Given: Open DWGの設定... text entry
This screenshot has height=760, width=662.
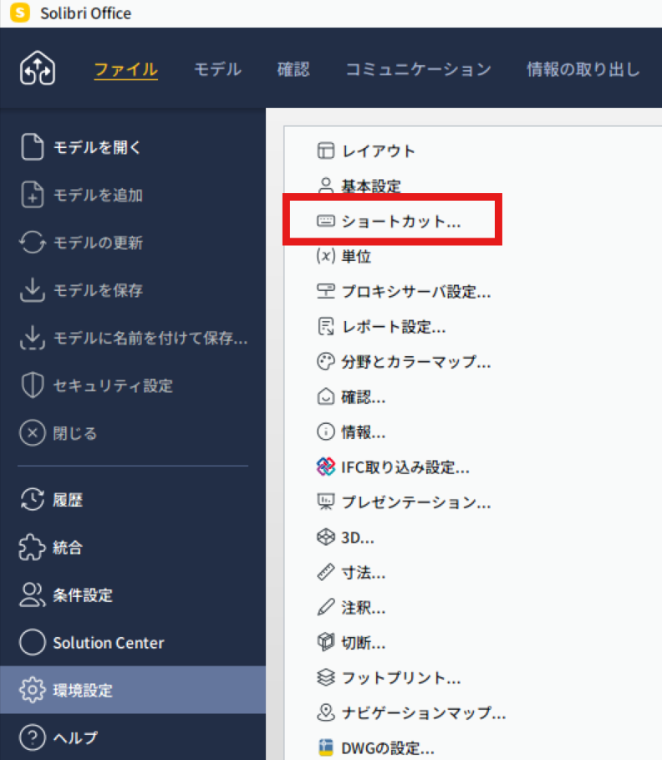Looking at the screenshot, I should [x=388, y=748].
